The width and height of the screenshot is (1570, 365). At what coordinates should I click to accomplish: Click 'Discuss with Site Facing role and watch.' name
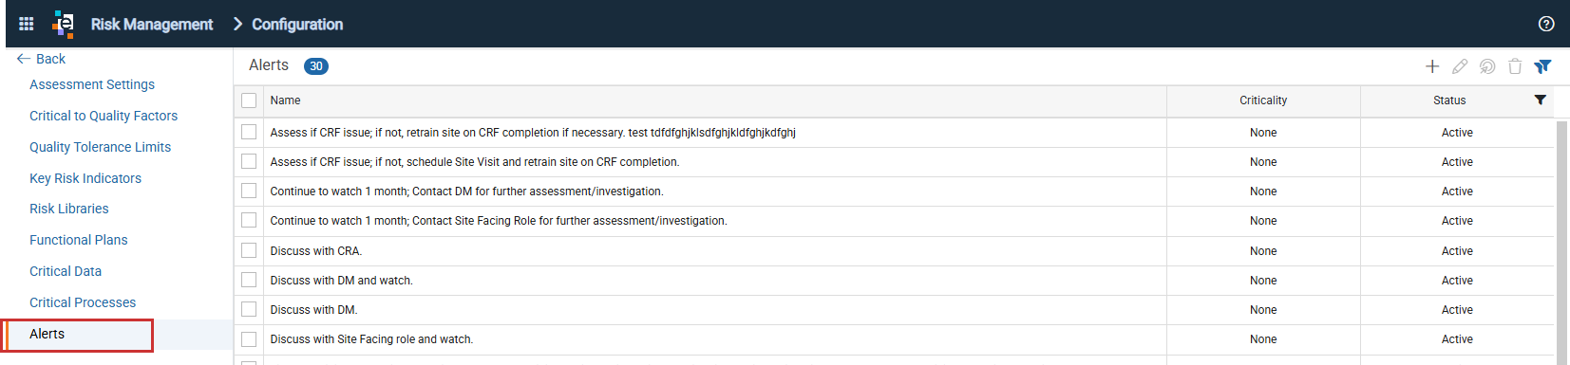click(371, 339)
